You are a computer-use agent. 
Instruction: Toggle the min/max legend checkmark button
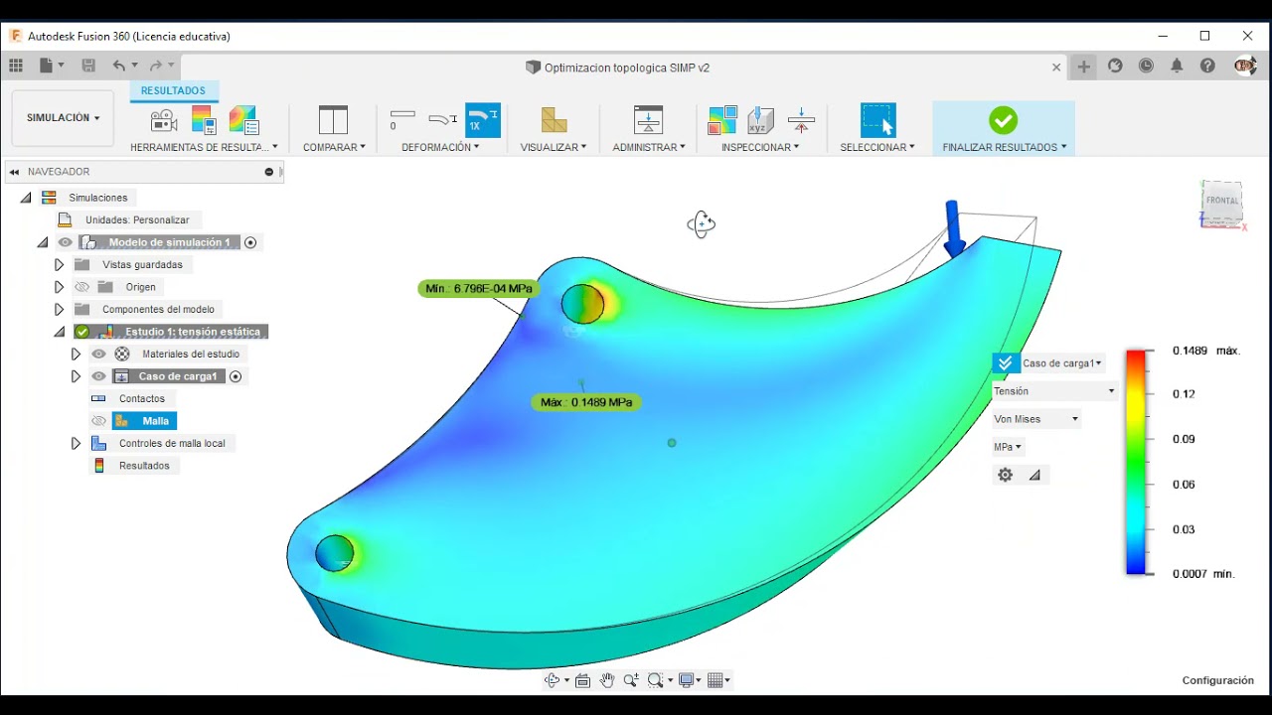pos(1005,363)
